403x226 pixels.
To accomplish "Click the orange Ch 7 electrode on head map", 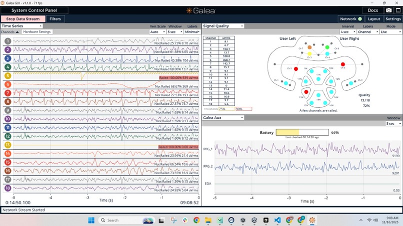I will coord(309,47).
